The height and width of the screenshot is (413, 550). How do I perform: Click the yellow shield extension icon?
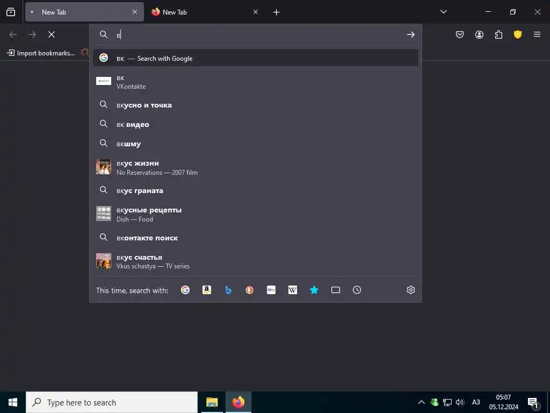click(518, 34)
